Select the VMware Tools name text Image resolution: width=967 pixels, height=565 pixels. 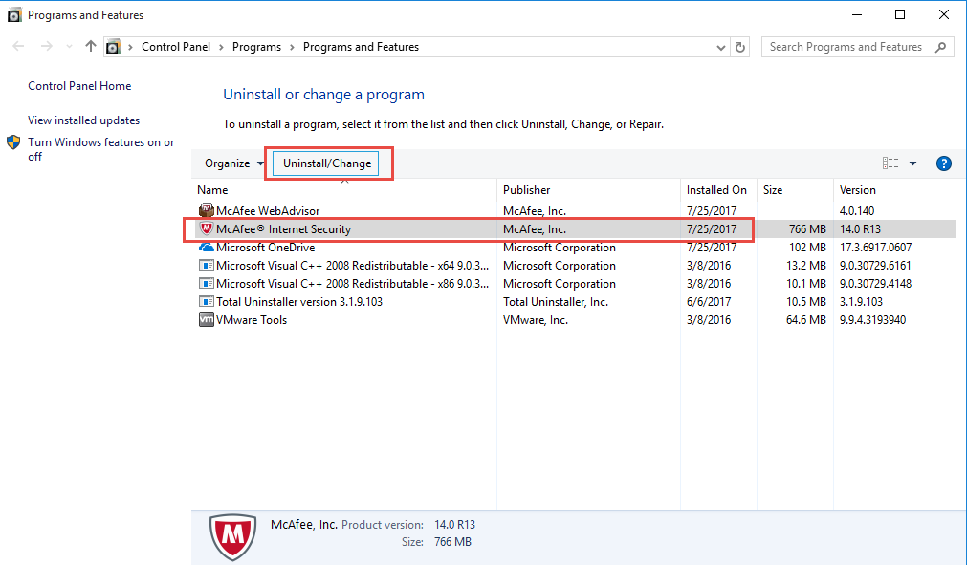(x=252, y=319)
